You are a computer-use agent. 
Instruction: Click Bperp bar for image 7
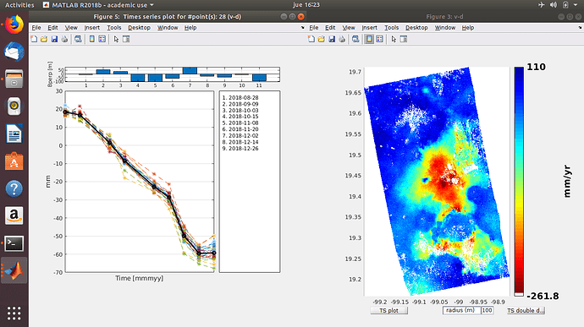[190, 71]
